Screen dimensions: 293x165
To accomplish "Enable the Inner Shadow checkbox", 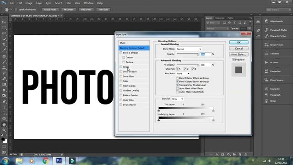I will click(x=121, y=71).
